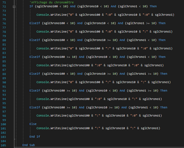184x148 pixels.
Task: Click the If keyword on line 72
Action: [31, 6]
